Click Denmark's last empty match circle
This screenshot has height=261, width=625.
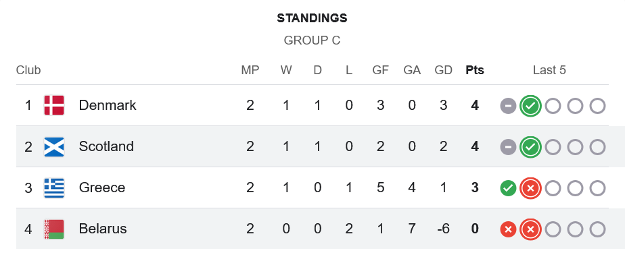click(597, 106)
